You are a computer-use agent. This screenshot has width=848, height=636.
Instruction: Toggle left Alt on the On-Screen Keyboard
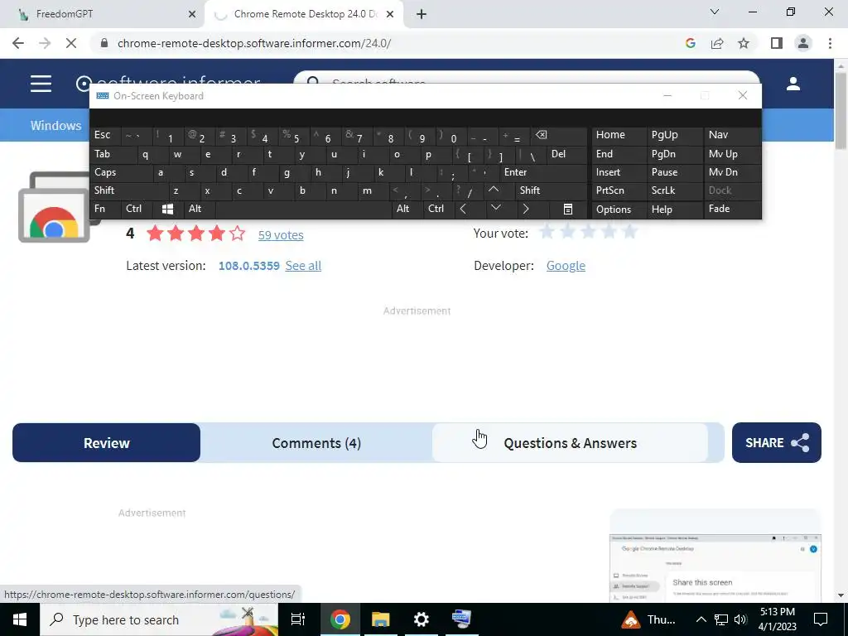(199, 209)
